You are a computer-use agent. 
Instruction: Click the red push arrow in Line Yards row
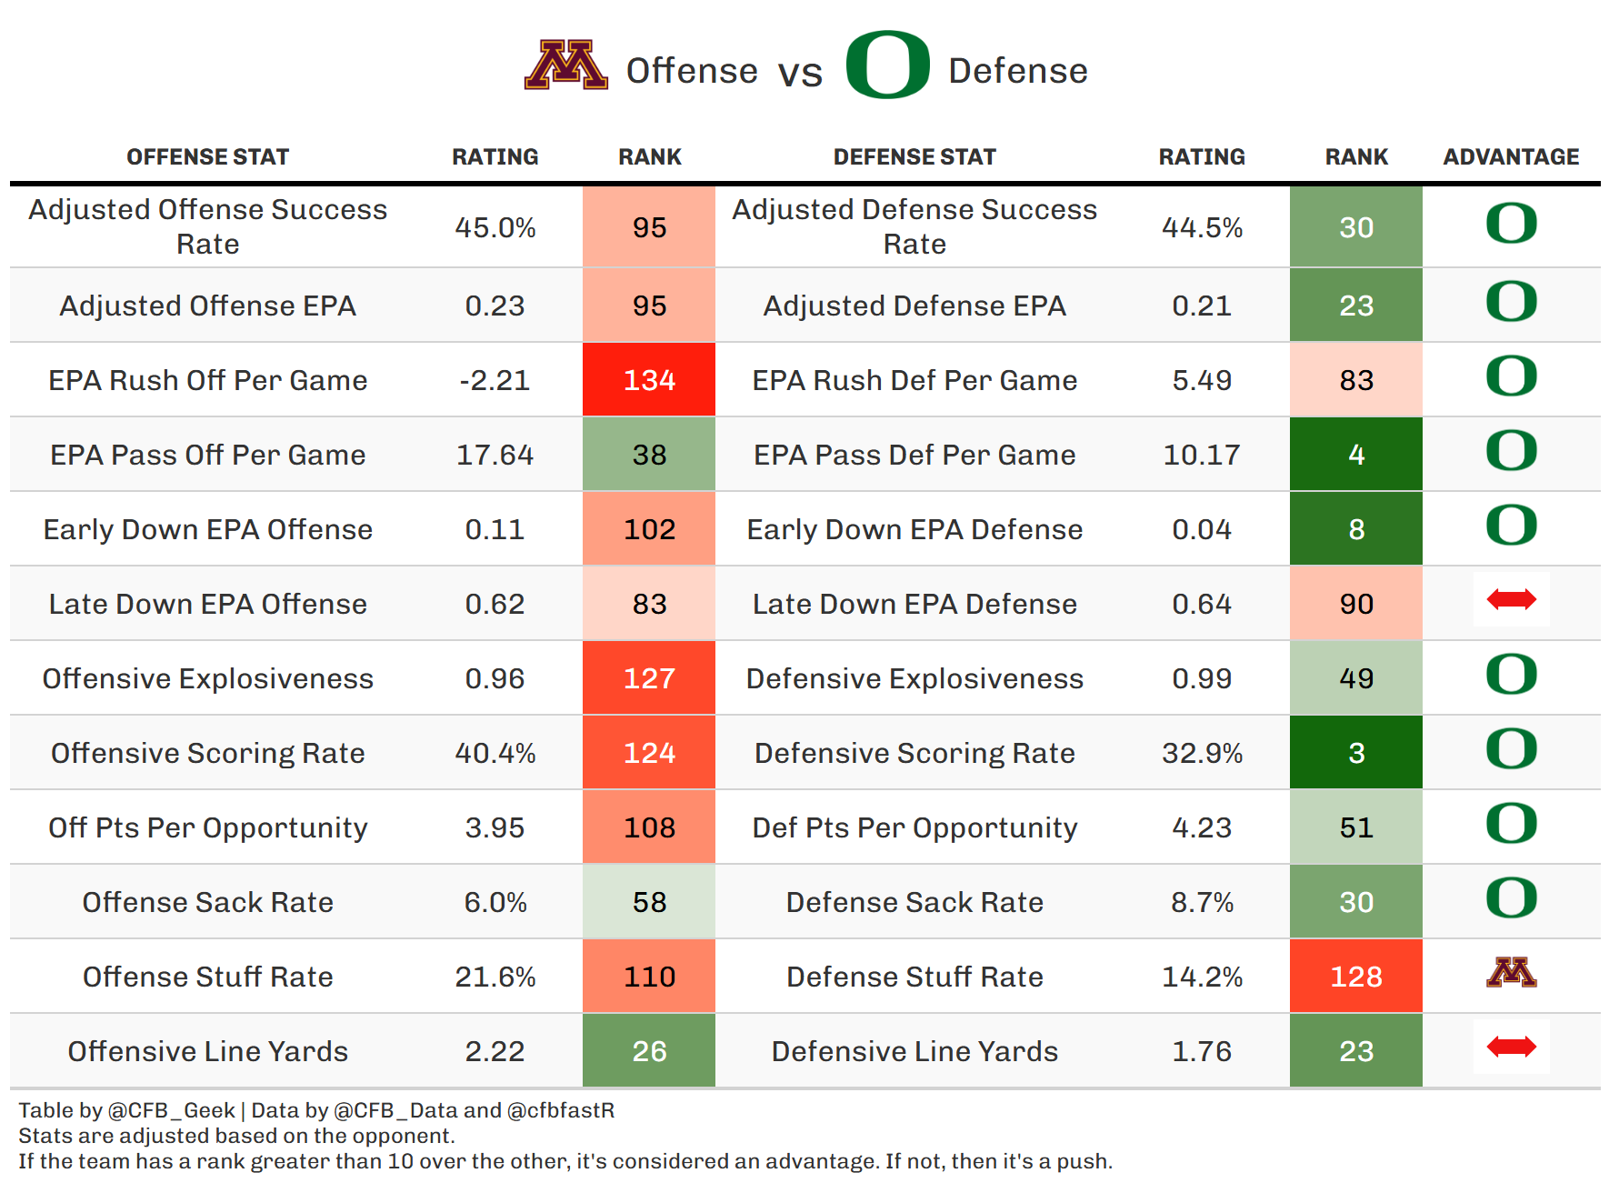(1511, 1048)
